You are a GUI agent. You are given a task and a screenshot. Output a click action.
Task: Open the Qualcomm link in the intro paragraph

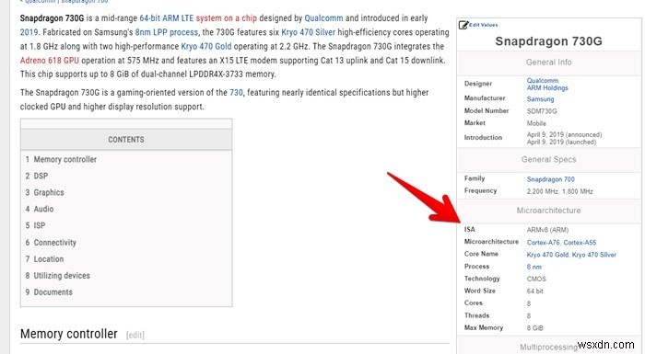tap(323, 18)
